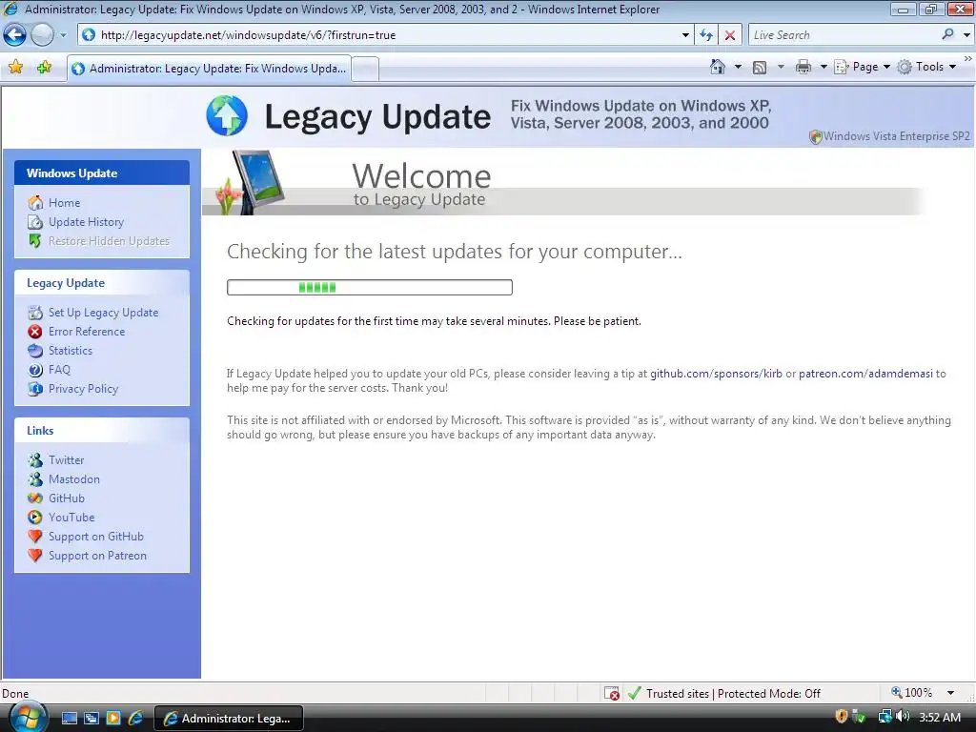Click the browser Back arrow button

15,35
